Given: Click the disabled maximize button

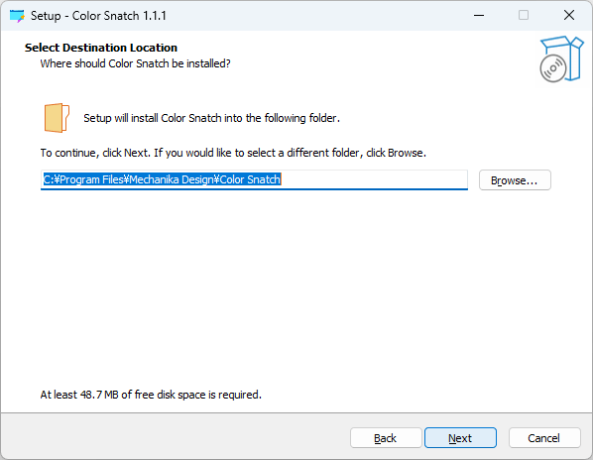Looking at the screenshot, I should click(x=524, y=16).
